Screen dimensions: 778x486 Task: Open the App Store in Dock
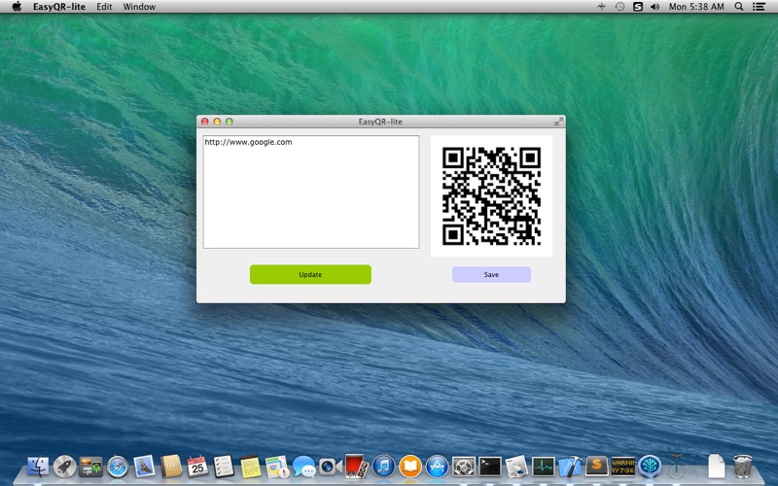437,467
